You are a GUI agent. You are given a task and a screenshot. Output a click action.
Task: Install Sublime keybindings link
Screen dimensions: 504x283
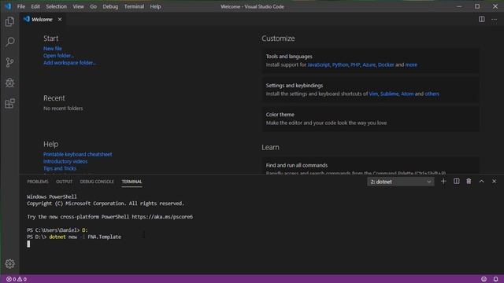coord(390,94)
